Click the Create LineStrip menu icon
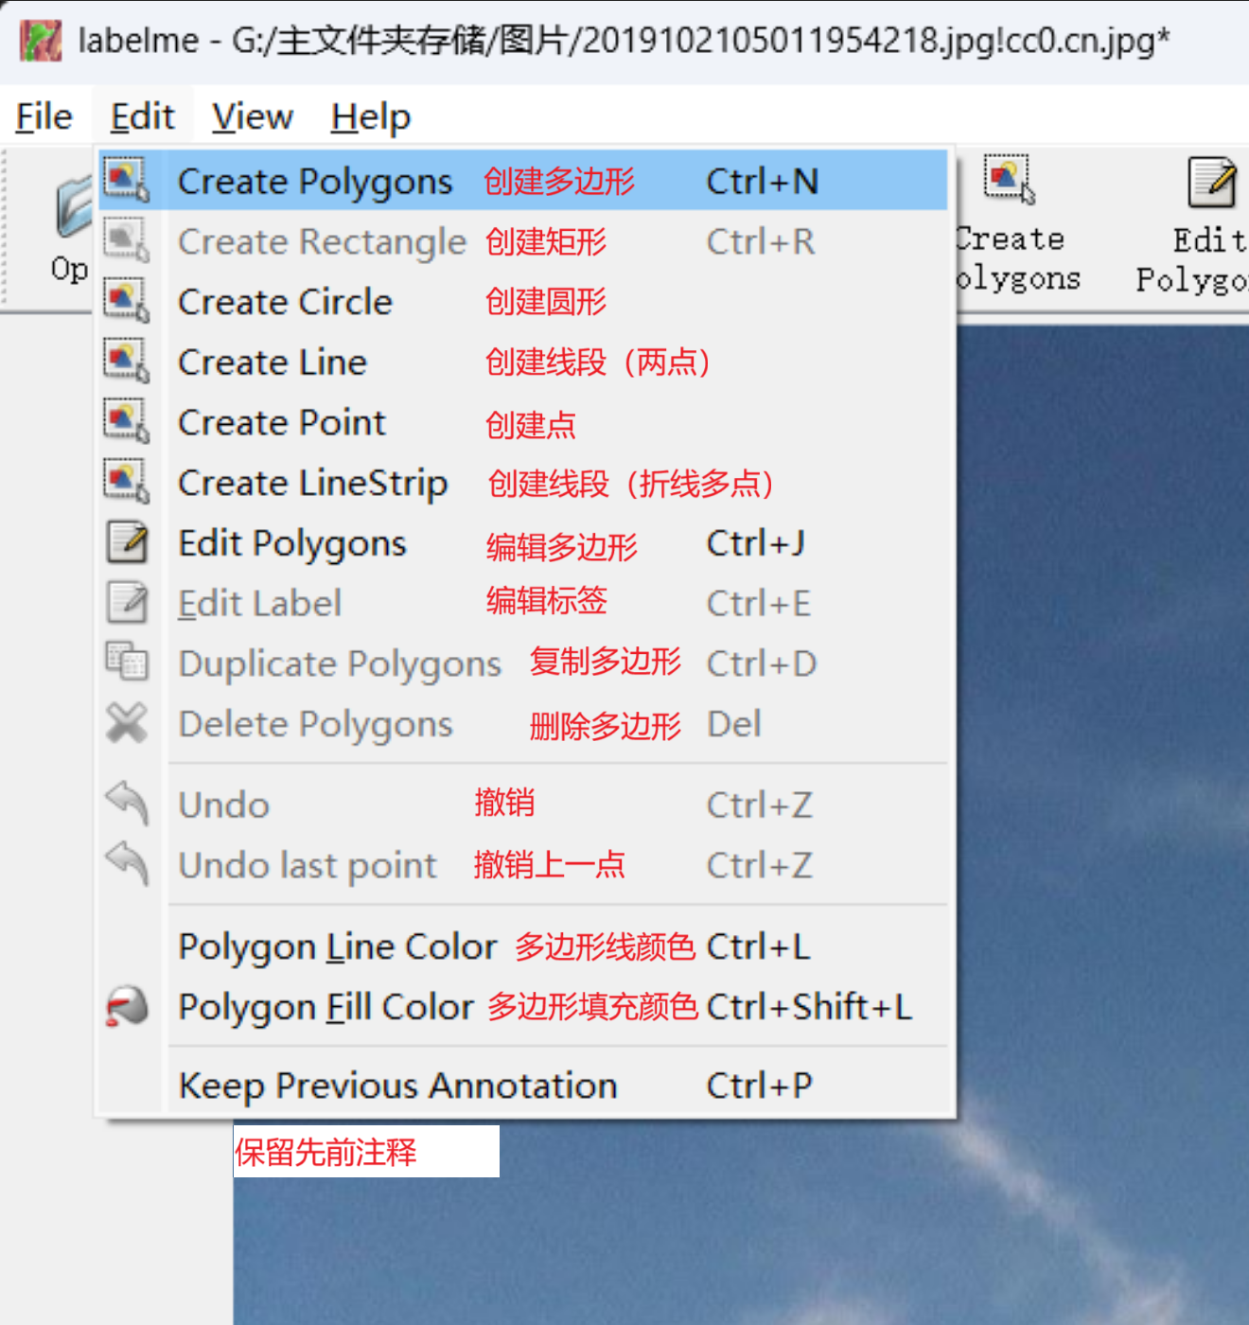This screenshot has width=1249, height=1325. [127, 483]
